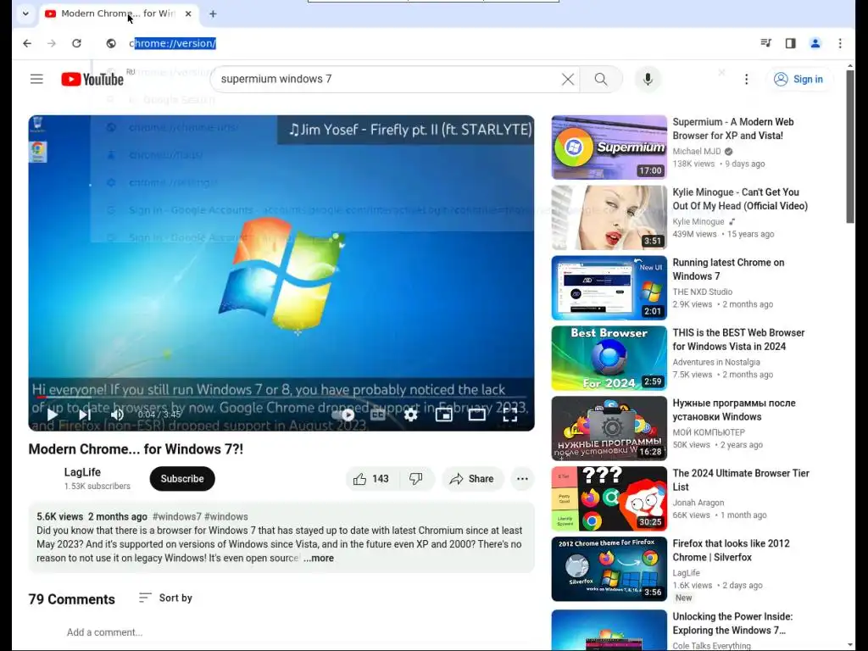Click the scrollbar down arrow
The height and width of the screenshot is (651, 868).
pyautogui.click(x=850, y=646)
